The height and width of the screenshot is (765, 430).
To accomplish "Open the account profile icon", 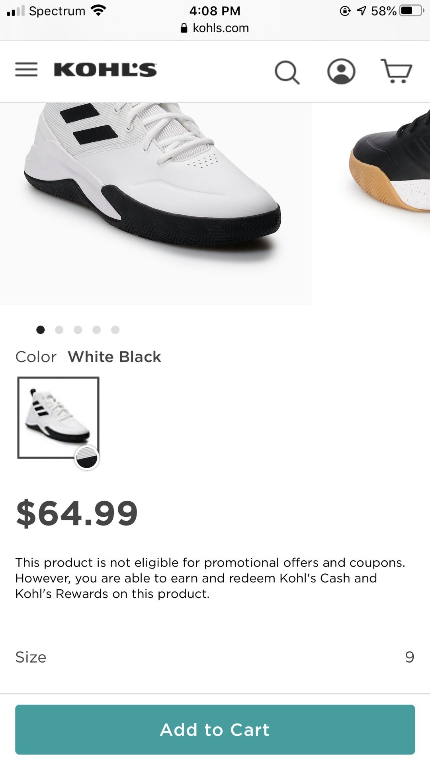I will coord(341,71).
